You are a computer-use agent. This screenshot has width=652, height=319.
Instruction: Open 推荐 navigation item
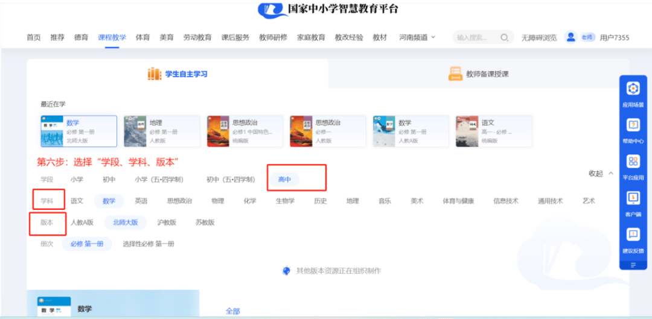[x=57, y=37]
